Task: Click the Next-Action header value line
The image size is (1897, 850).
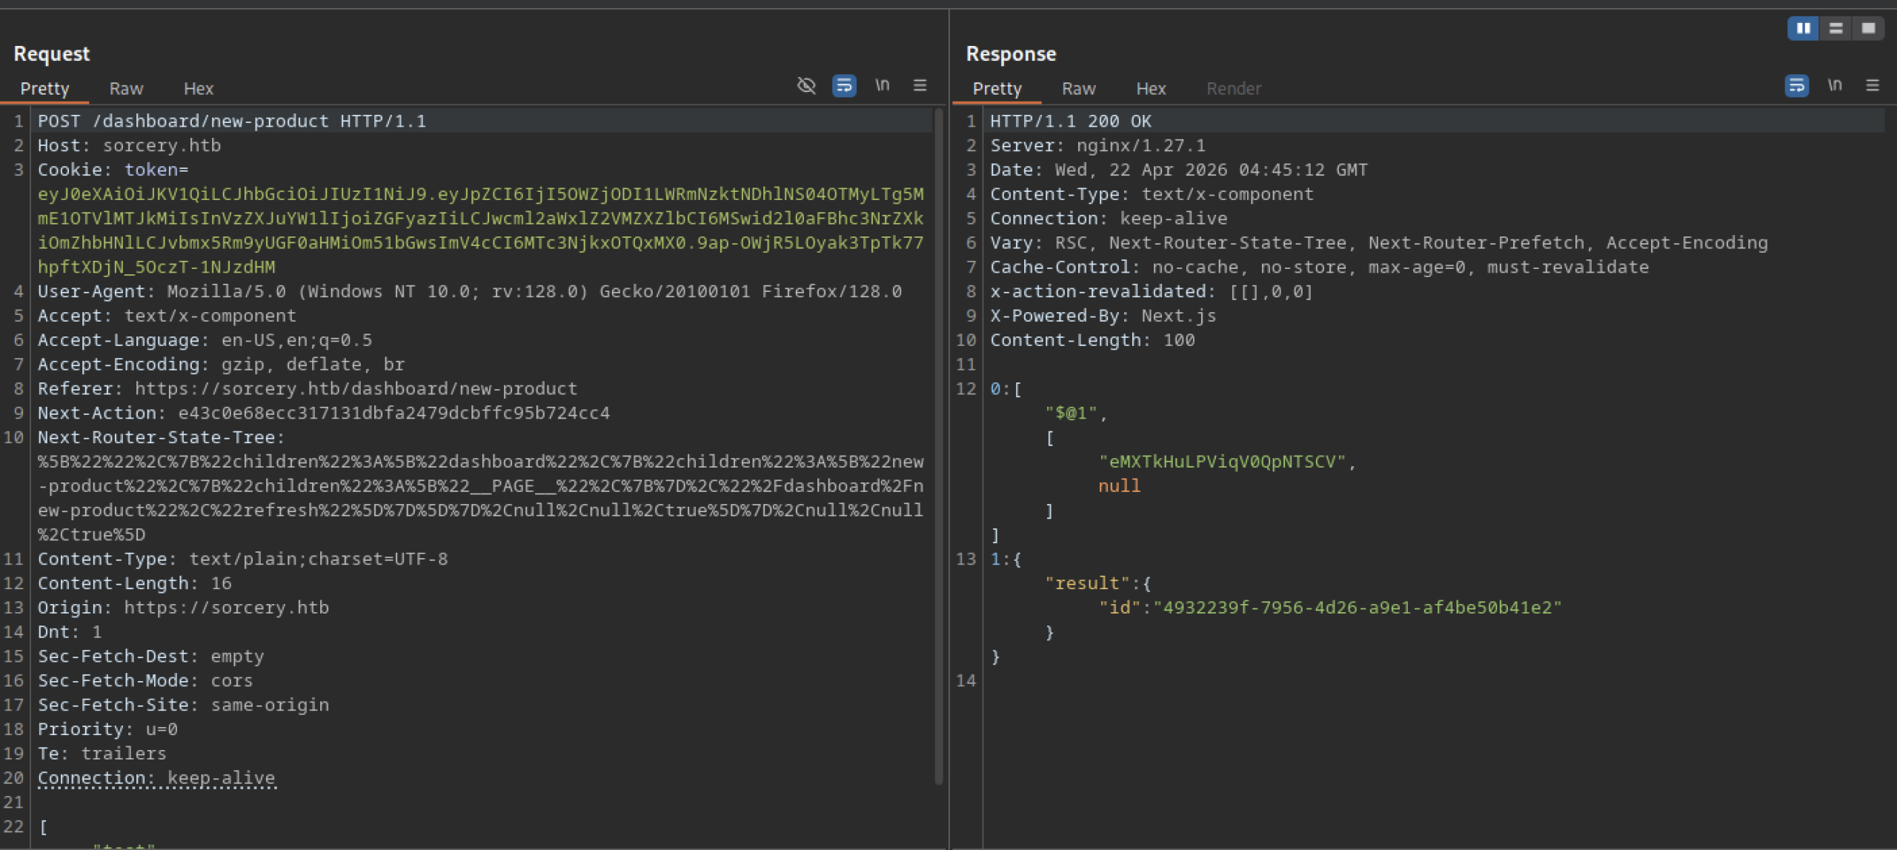Action: tap(393, 413)
